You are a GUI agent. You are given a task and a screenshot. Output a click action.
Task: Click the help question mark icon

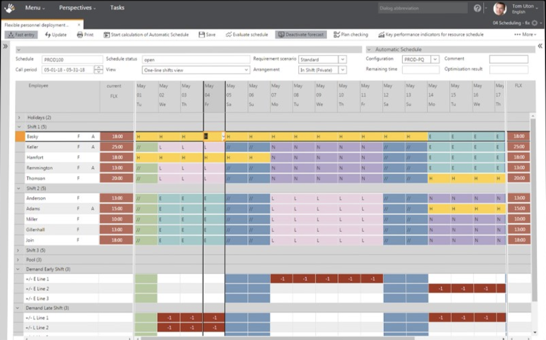(477, 8)
